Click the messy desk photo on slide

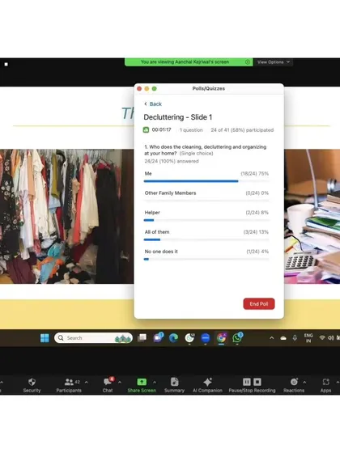(312, 217)
